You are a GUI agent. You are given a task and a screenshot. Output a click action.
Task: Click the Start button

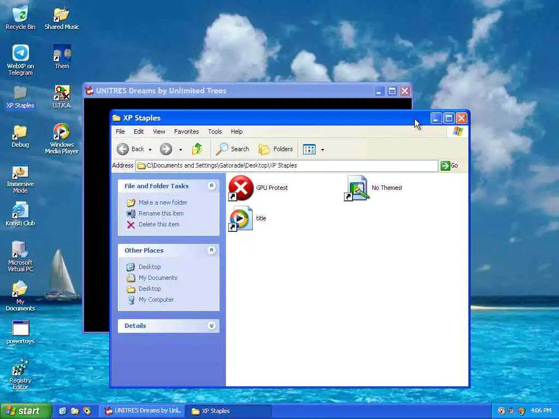[26, 411]
